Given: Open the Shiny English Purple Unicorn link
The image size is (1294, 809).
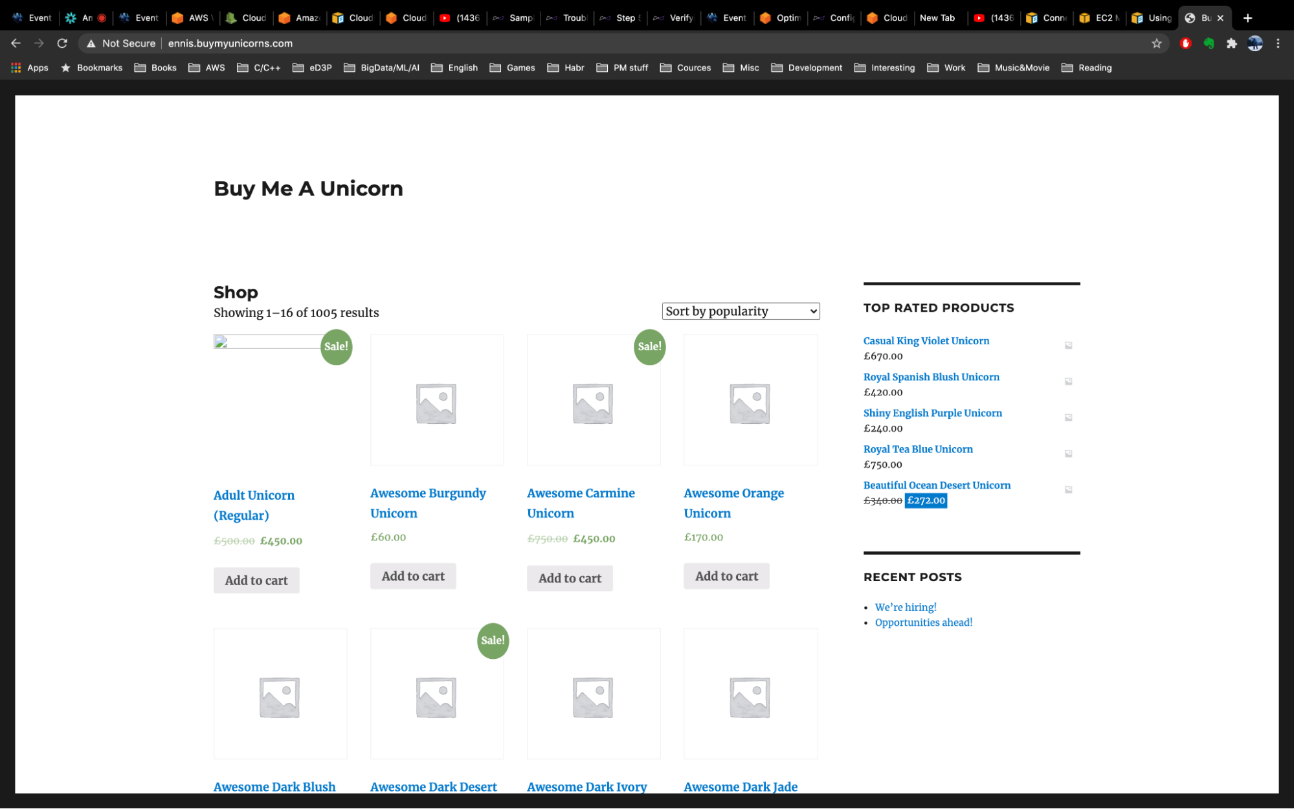Looking at the screenshot, I should pyautogui.click(x=932, y=414).
